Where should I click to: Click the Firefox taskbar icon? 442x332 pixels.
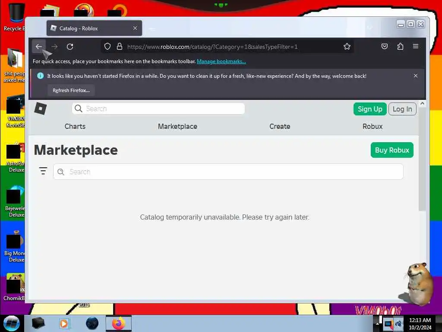(x=119, y=323)
